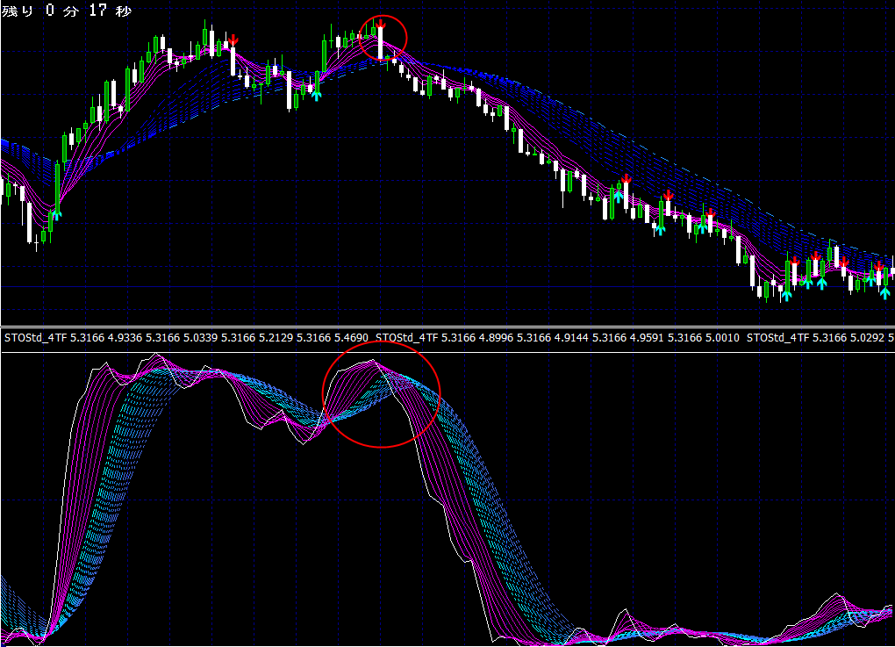Screen dimensions: 895x647
Task: Click the leftmost STOStd_4TF indicator label
Action: (33, 337)
